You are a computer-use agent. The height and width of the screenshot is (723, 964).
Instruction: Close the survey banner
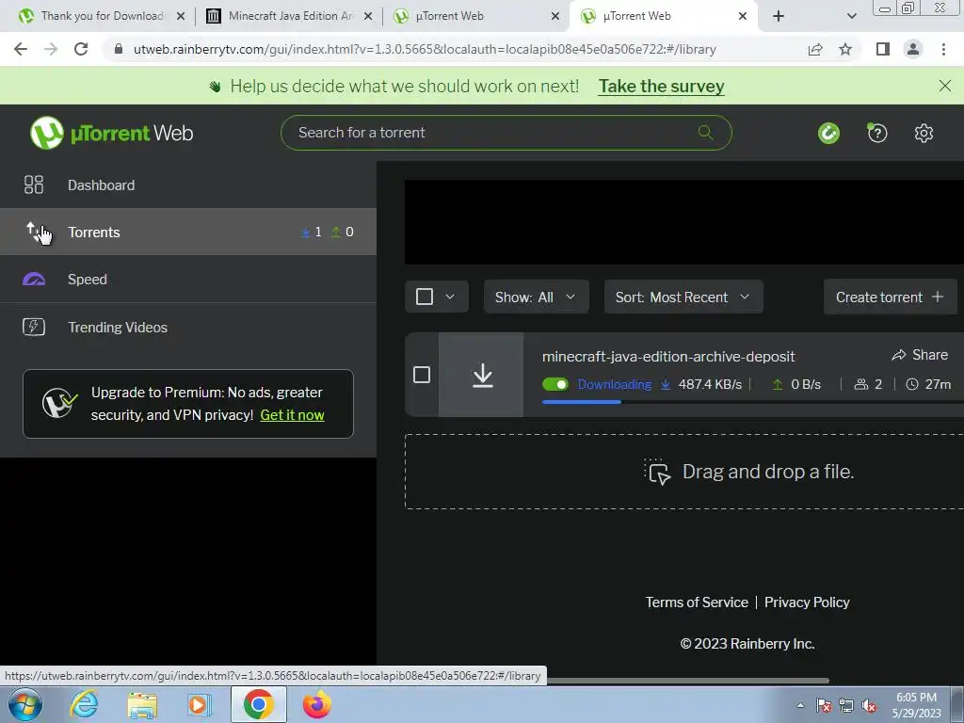945,86
